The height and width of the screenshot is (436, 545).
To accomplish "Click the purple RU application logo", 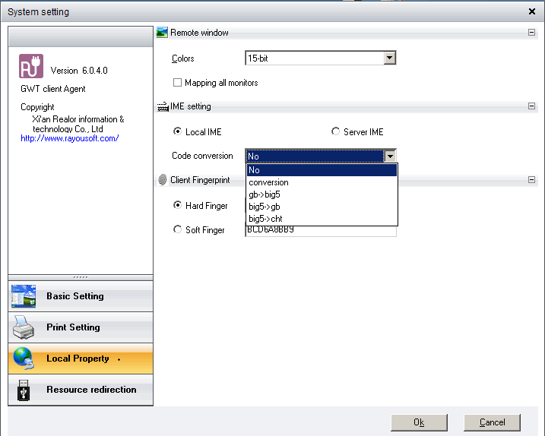I will click(x=31, y=67).
